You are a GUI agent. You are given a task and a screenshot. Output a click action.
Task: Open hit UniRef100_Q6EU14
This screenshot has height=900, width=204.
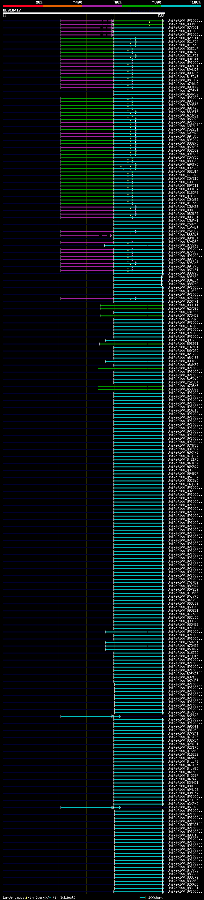(183, 171)
